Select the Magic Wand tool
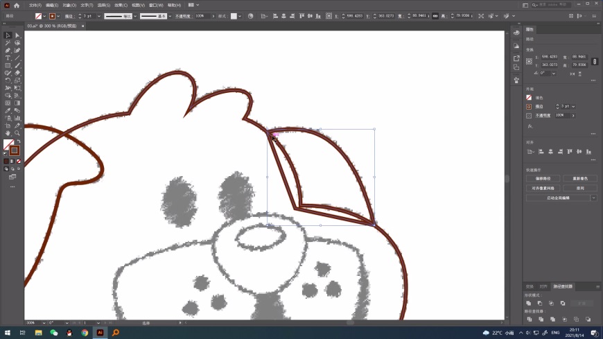The height and width of the screenshot is (339, 603). pos(8,43)
